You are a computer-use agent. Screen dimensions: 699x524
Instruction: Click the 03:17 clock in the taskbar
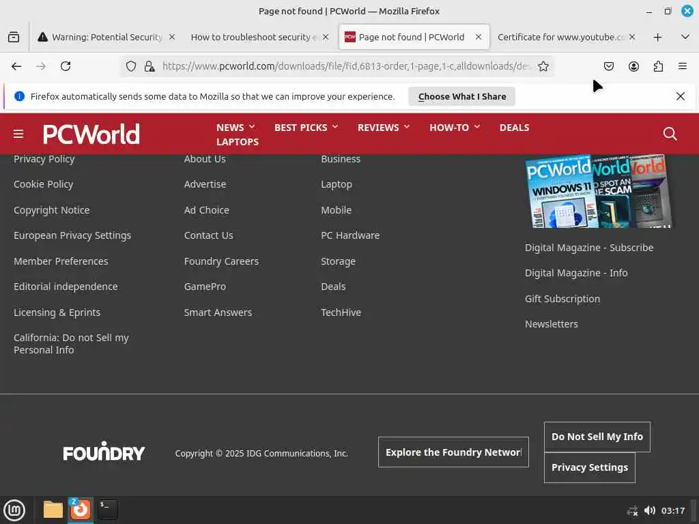672,510
